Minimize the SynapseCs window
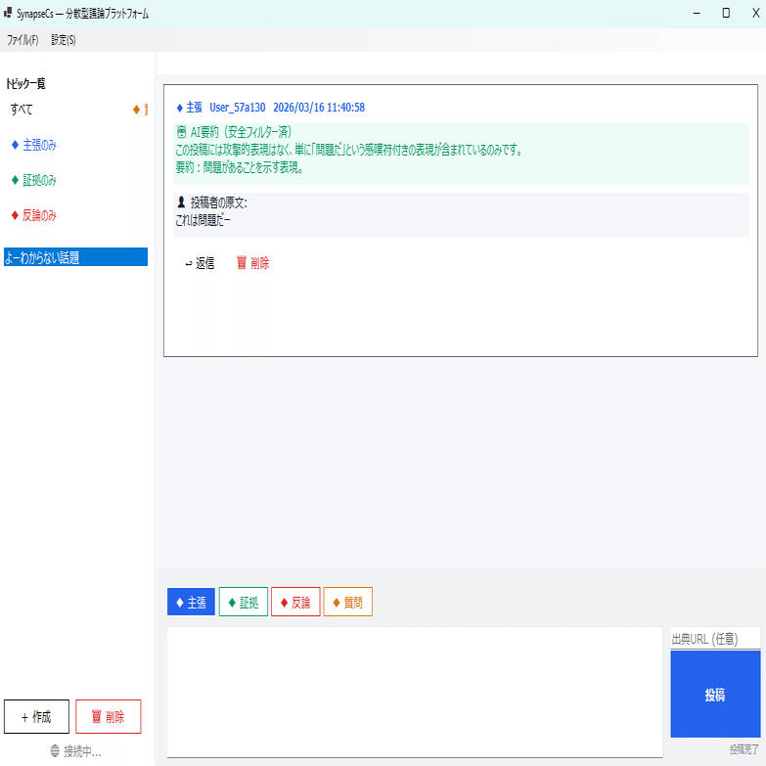The height and width of the screenshot is (766, 766). [x=697, y=13]
